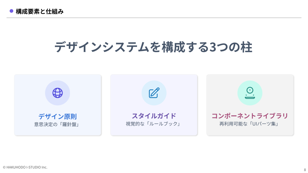Click the slide page number 8

[304, 170]
